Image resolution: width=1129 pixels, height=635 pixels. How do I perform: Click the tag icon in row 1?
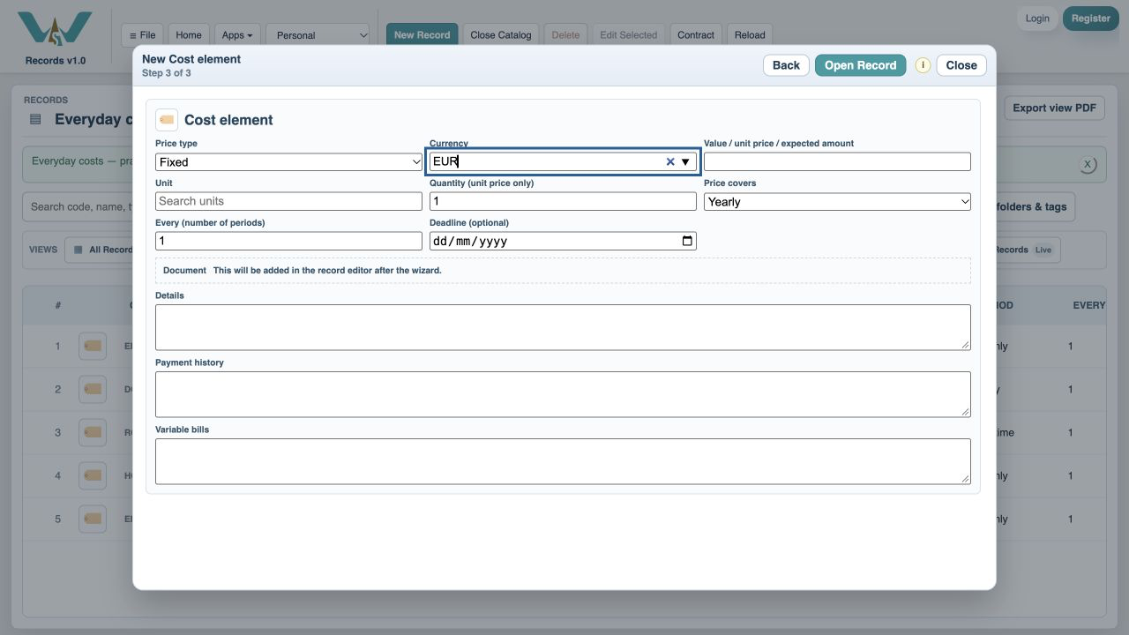(93, 346)
